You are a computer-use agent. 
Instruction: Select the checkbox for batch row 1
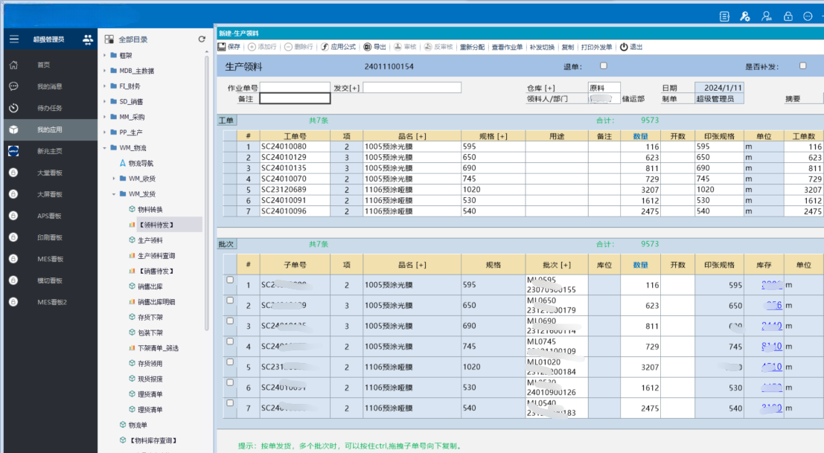[229, 280]
